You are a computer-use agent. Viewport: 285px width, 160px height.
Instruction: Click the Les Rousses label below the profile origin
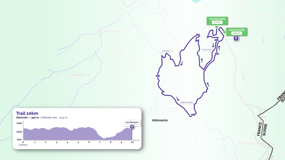[23, 145]
